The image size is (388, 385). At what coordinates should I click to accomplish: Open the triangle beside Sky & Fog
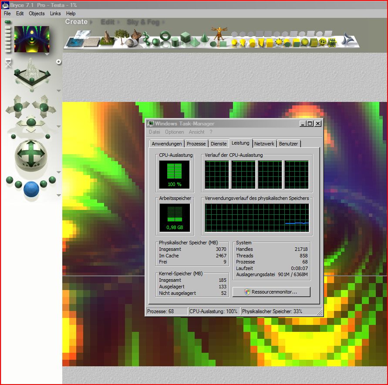pos(163,22)
